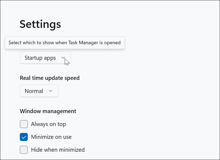Click the tooltip about Task Manager start page
The image size is (220, 160).
pyautogui.click(x=65, y=42)
